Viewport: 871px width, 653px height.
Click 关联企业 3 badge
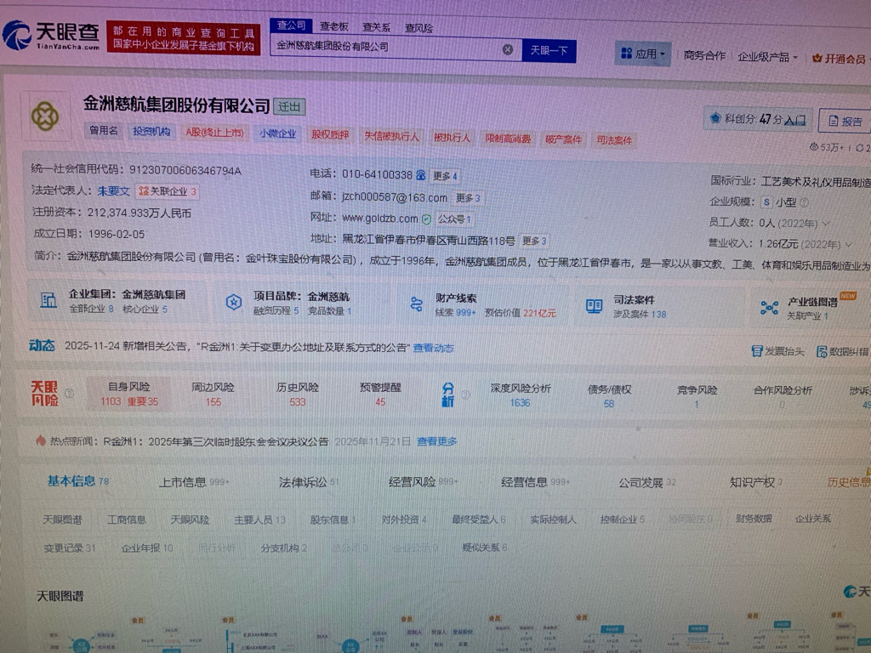168,191
